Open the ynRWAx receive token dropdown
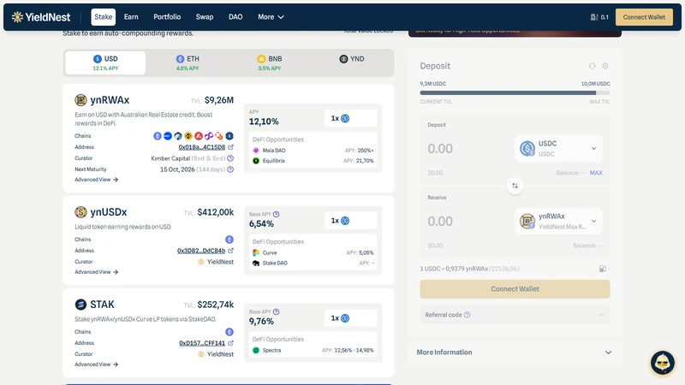Viewport: 685px width, 385px height. click(558, 222)
